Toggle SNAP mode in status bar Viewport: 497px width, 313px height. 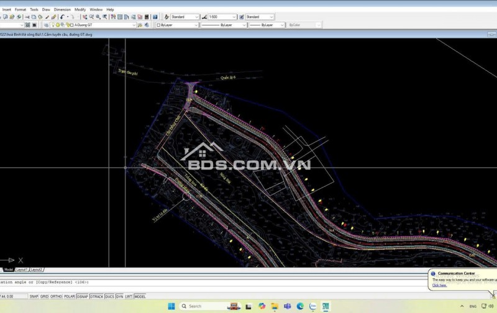pos(34,296)
